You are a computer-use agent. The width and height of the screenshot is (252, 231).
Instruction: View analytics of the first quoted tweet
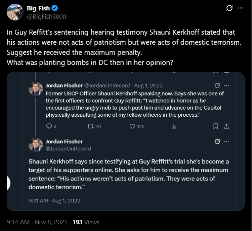(174, 126)
